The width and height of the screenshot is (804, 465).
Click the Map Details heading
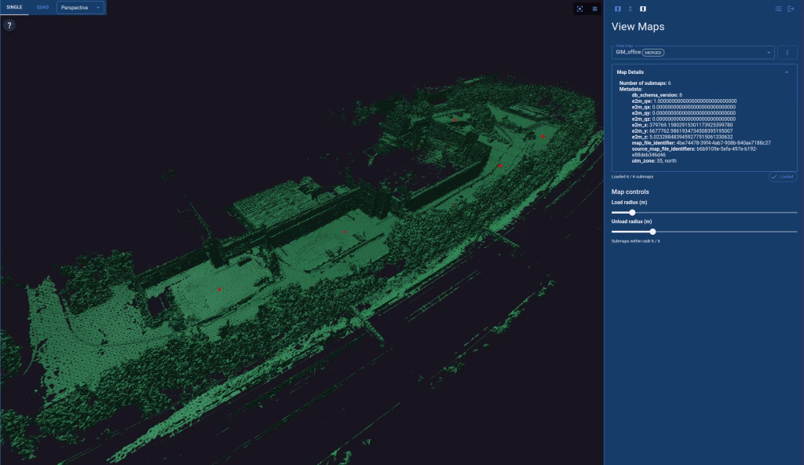click(630, 72)
